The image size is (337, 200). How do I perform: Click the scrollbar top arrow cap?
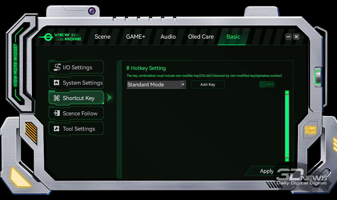point(287,92)
